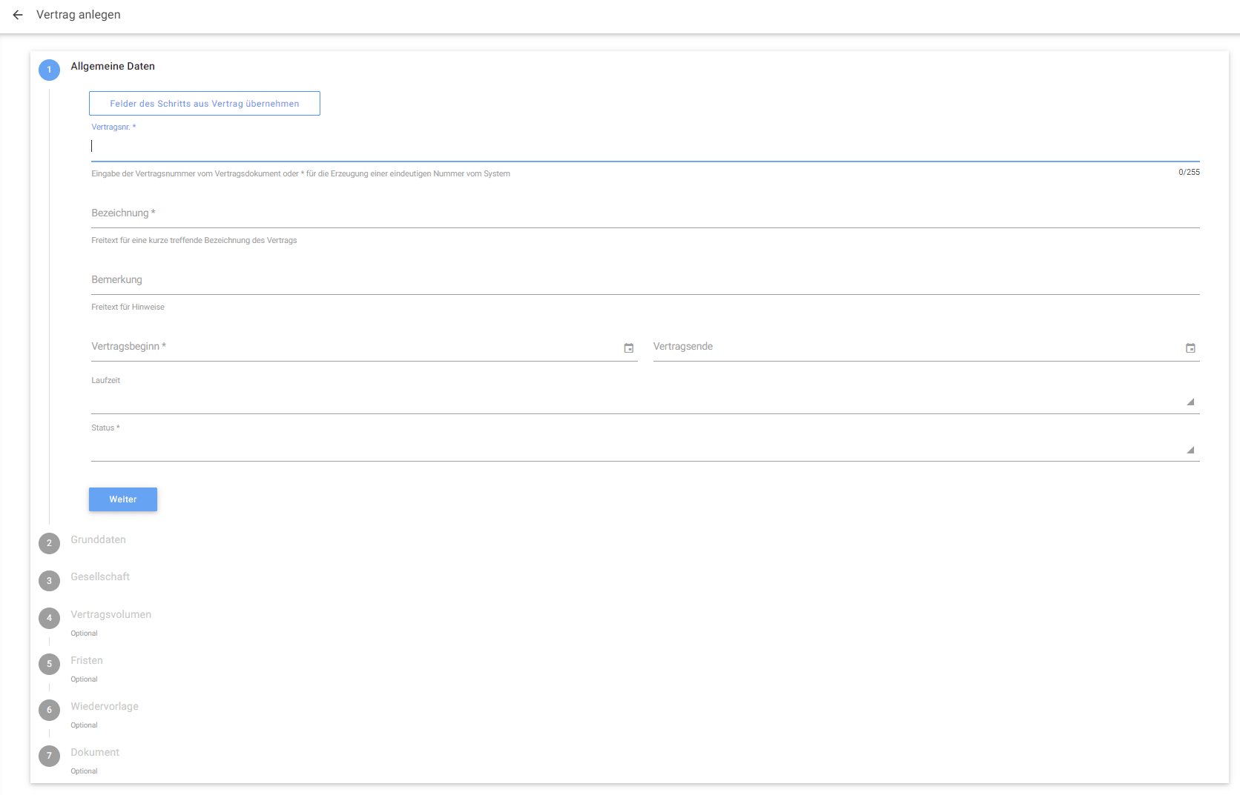Open the Vertragsbeginn calendar picker icon
Viewport: 1240px width, 795px height.
629,348
